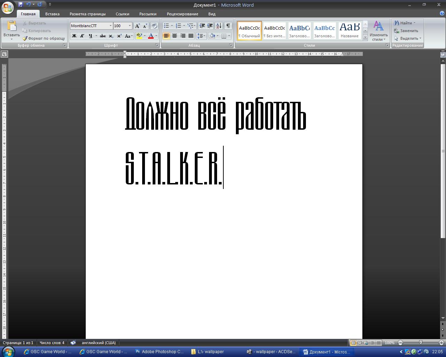Click the multilevel list icon
This screenshot has height=357, width=446.
pos(190,26)
